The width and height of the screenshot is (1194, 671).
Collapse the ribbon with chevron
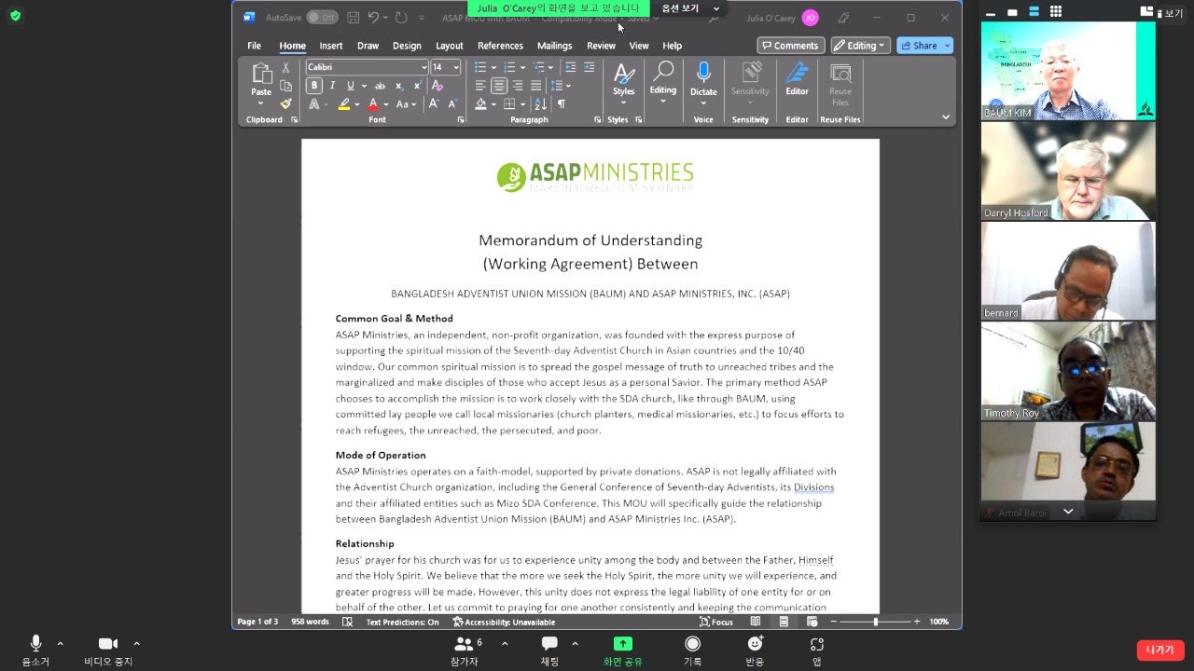point(946,117)
